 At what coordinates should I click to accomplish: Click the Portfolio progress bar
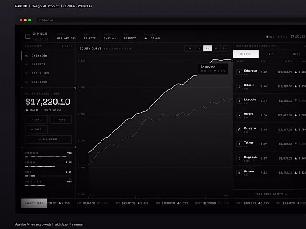click(x=48, y=157)
